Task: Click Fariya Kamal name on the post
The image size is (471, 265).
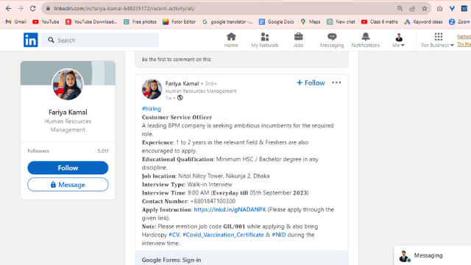Action: (x=182, y=83)
